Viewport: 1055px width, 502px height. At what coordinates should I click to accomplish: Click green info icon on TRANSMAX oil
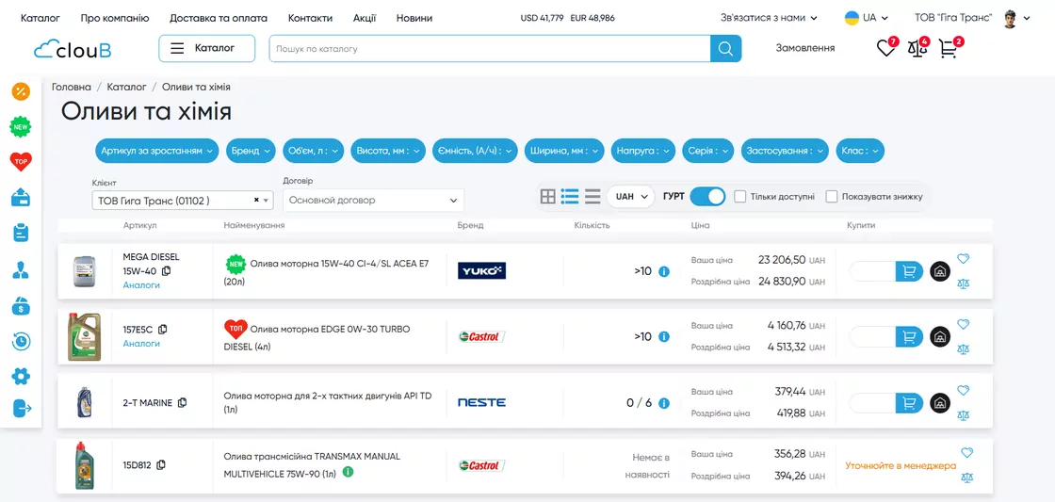[348, 472]
